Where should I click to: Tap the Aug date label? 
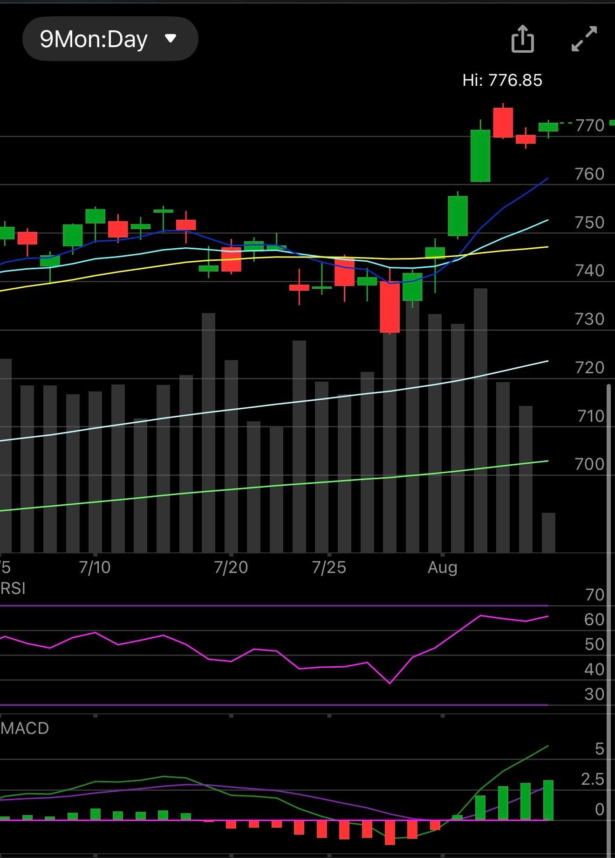click(x=443, y=568)
